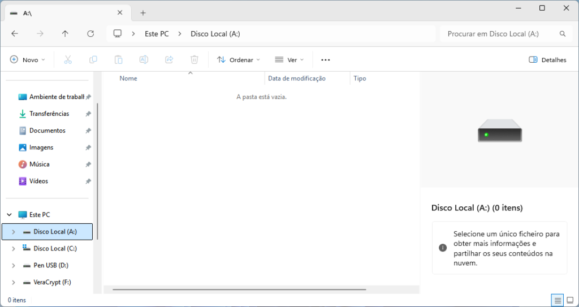This screenshot has width=579, height=307.
Task: Expand Disco Local (C:) in tree
Action: click(13, 248)
